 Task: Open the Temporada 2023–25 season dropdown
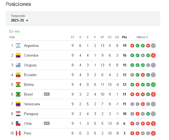pyautogui.click(x=20, y=20)
